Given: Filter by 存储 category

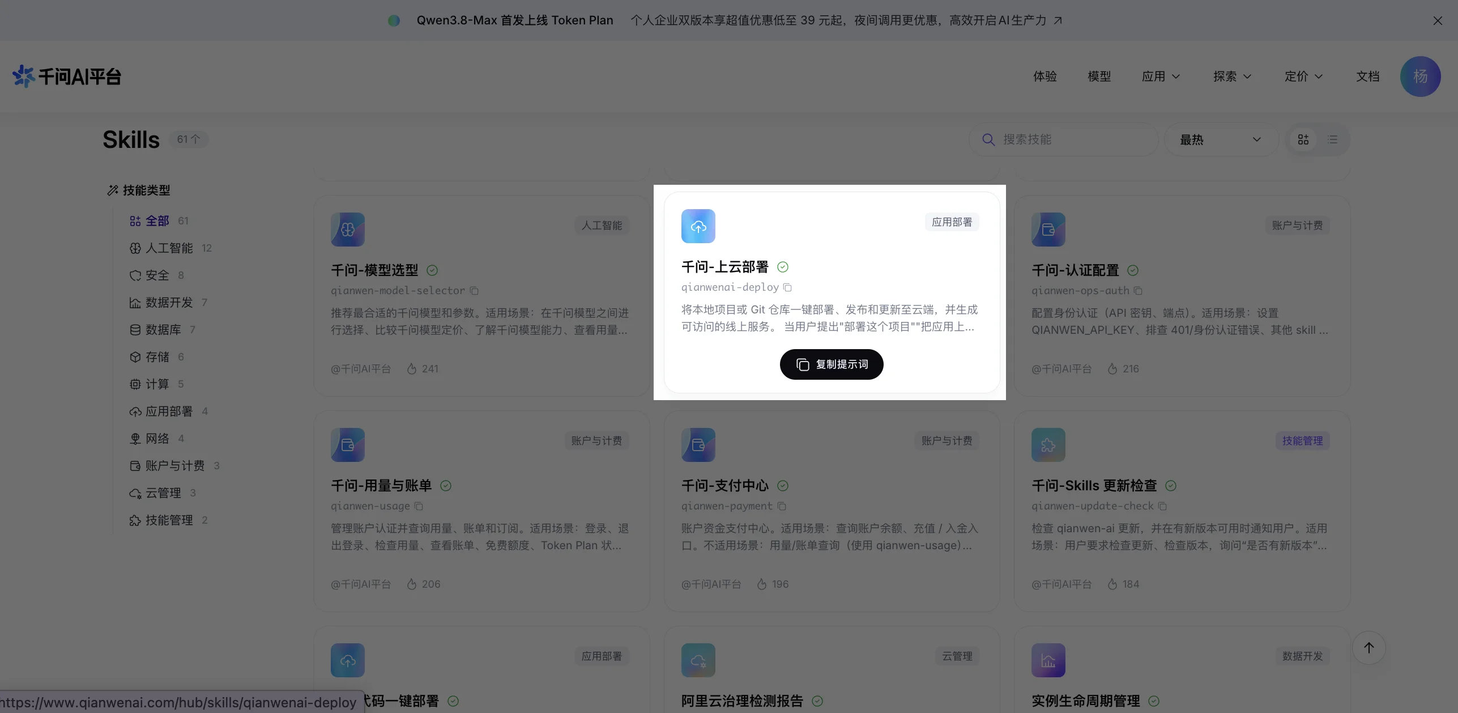Looking at the screenshot, I should pyautogui.click(x=156, y=357).
